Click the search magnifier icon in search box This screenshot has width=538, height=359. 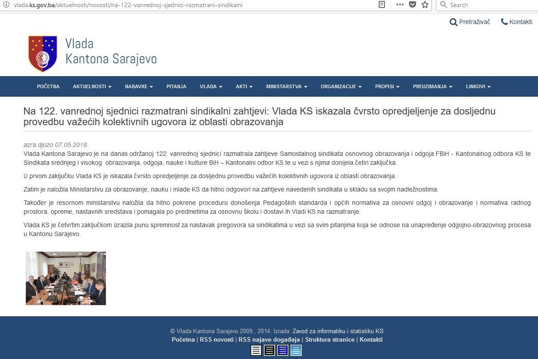point(444,5)
